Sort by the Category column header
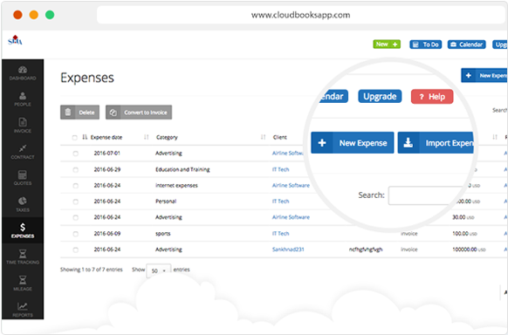Image resolution: width=508 pixels, height=335 pixels. click(x=167, y=137)
